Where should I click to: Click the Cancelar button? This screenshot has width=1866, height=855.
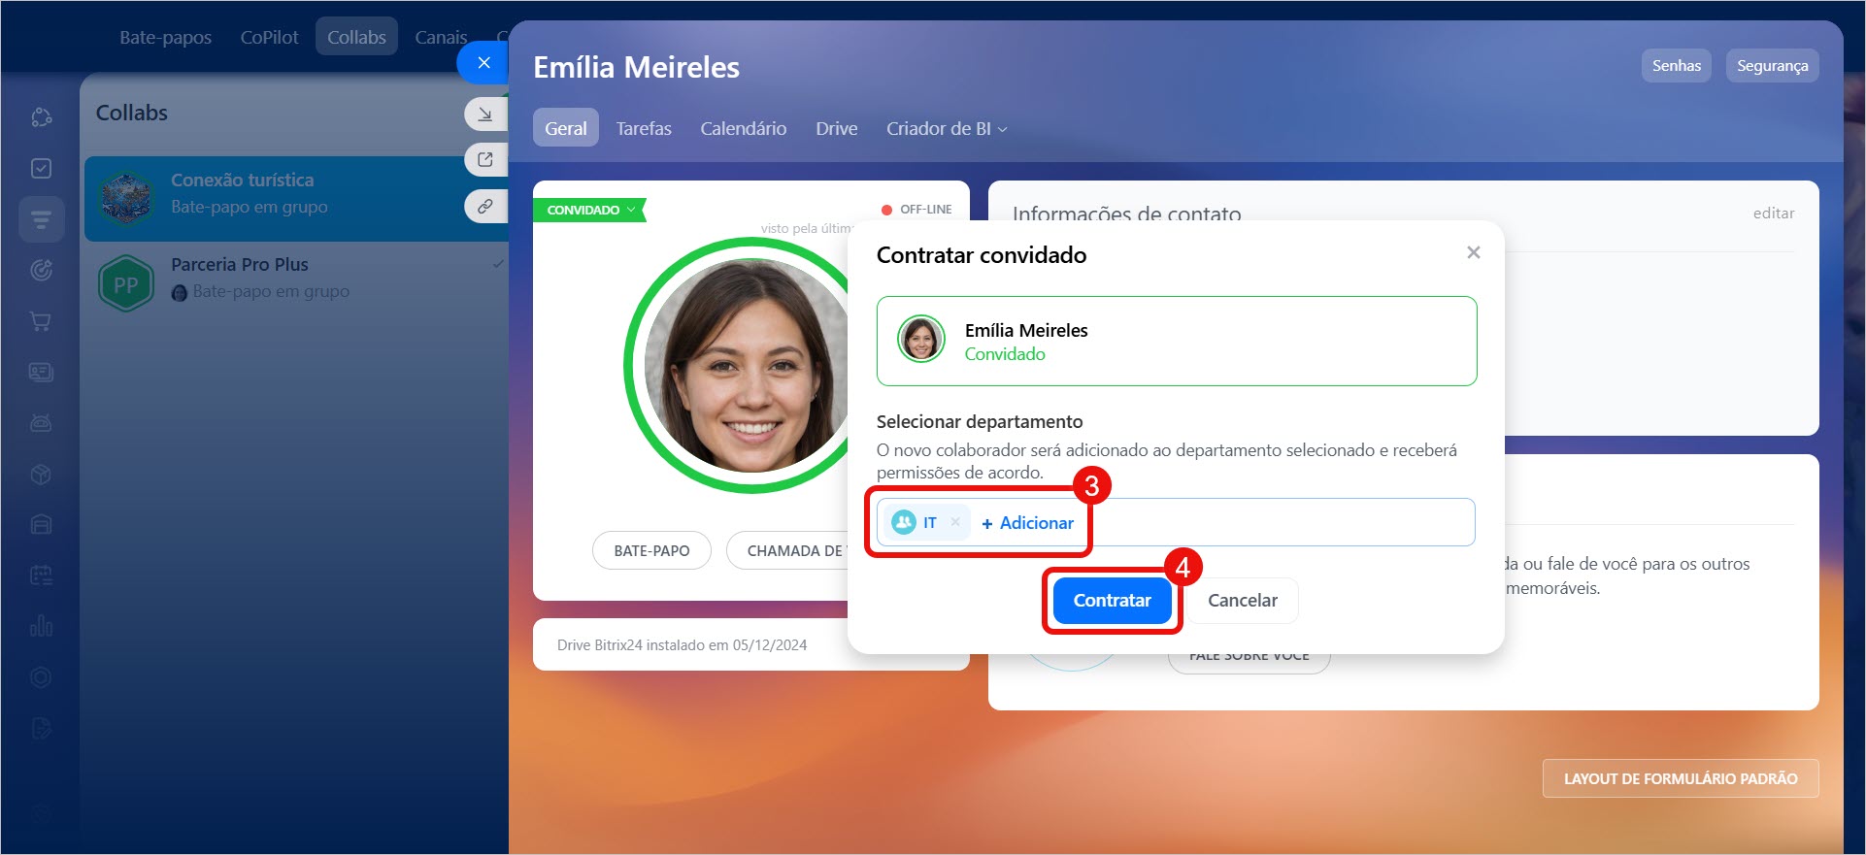pos(1243,600)
